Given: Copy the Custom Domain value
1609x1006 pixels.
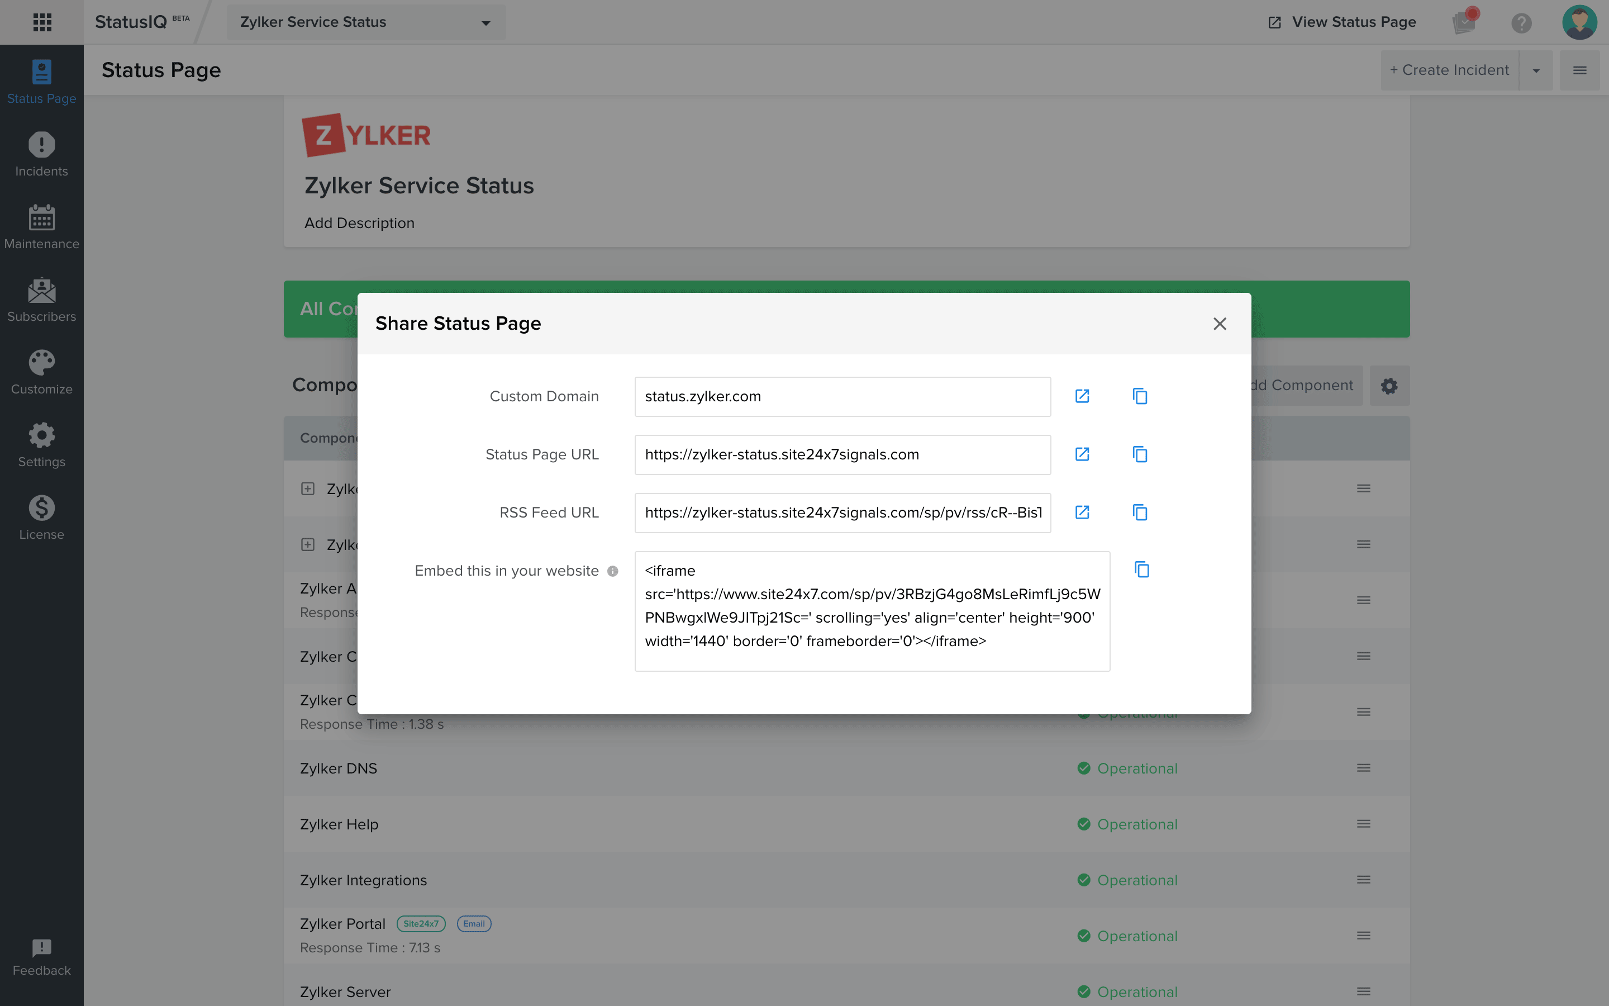Looking at the screenshot, I should point(1139,396).
